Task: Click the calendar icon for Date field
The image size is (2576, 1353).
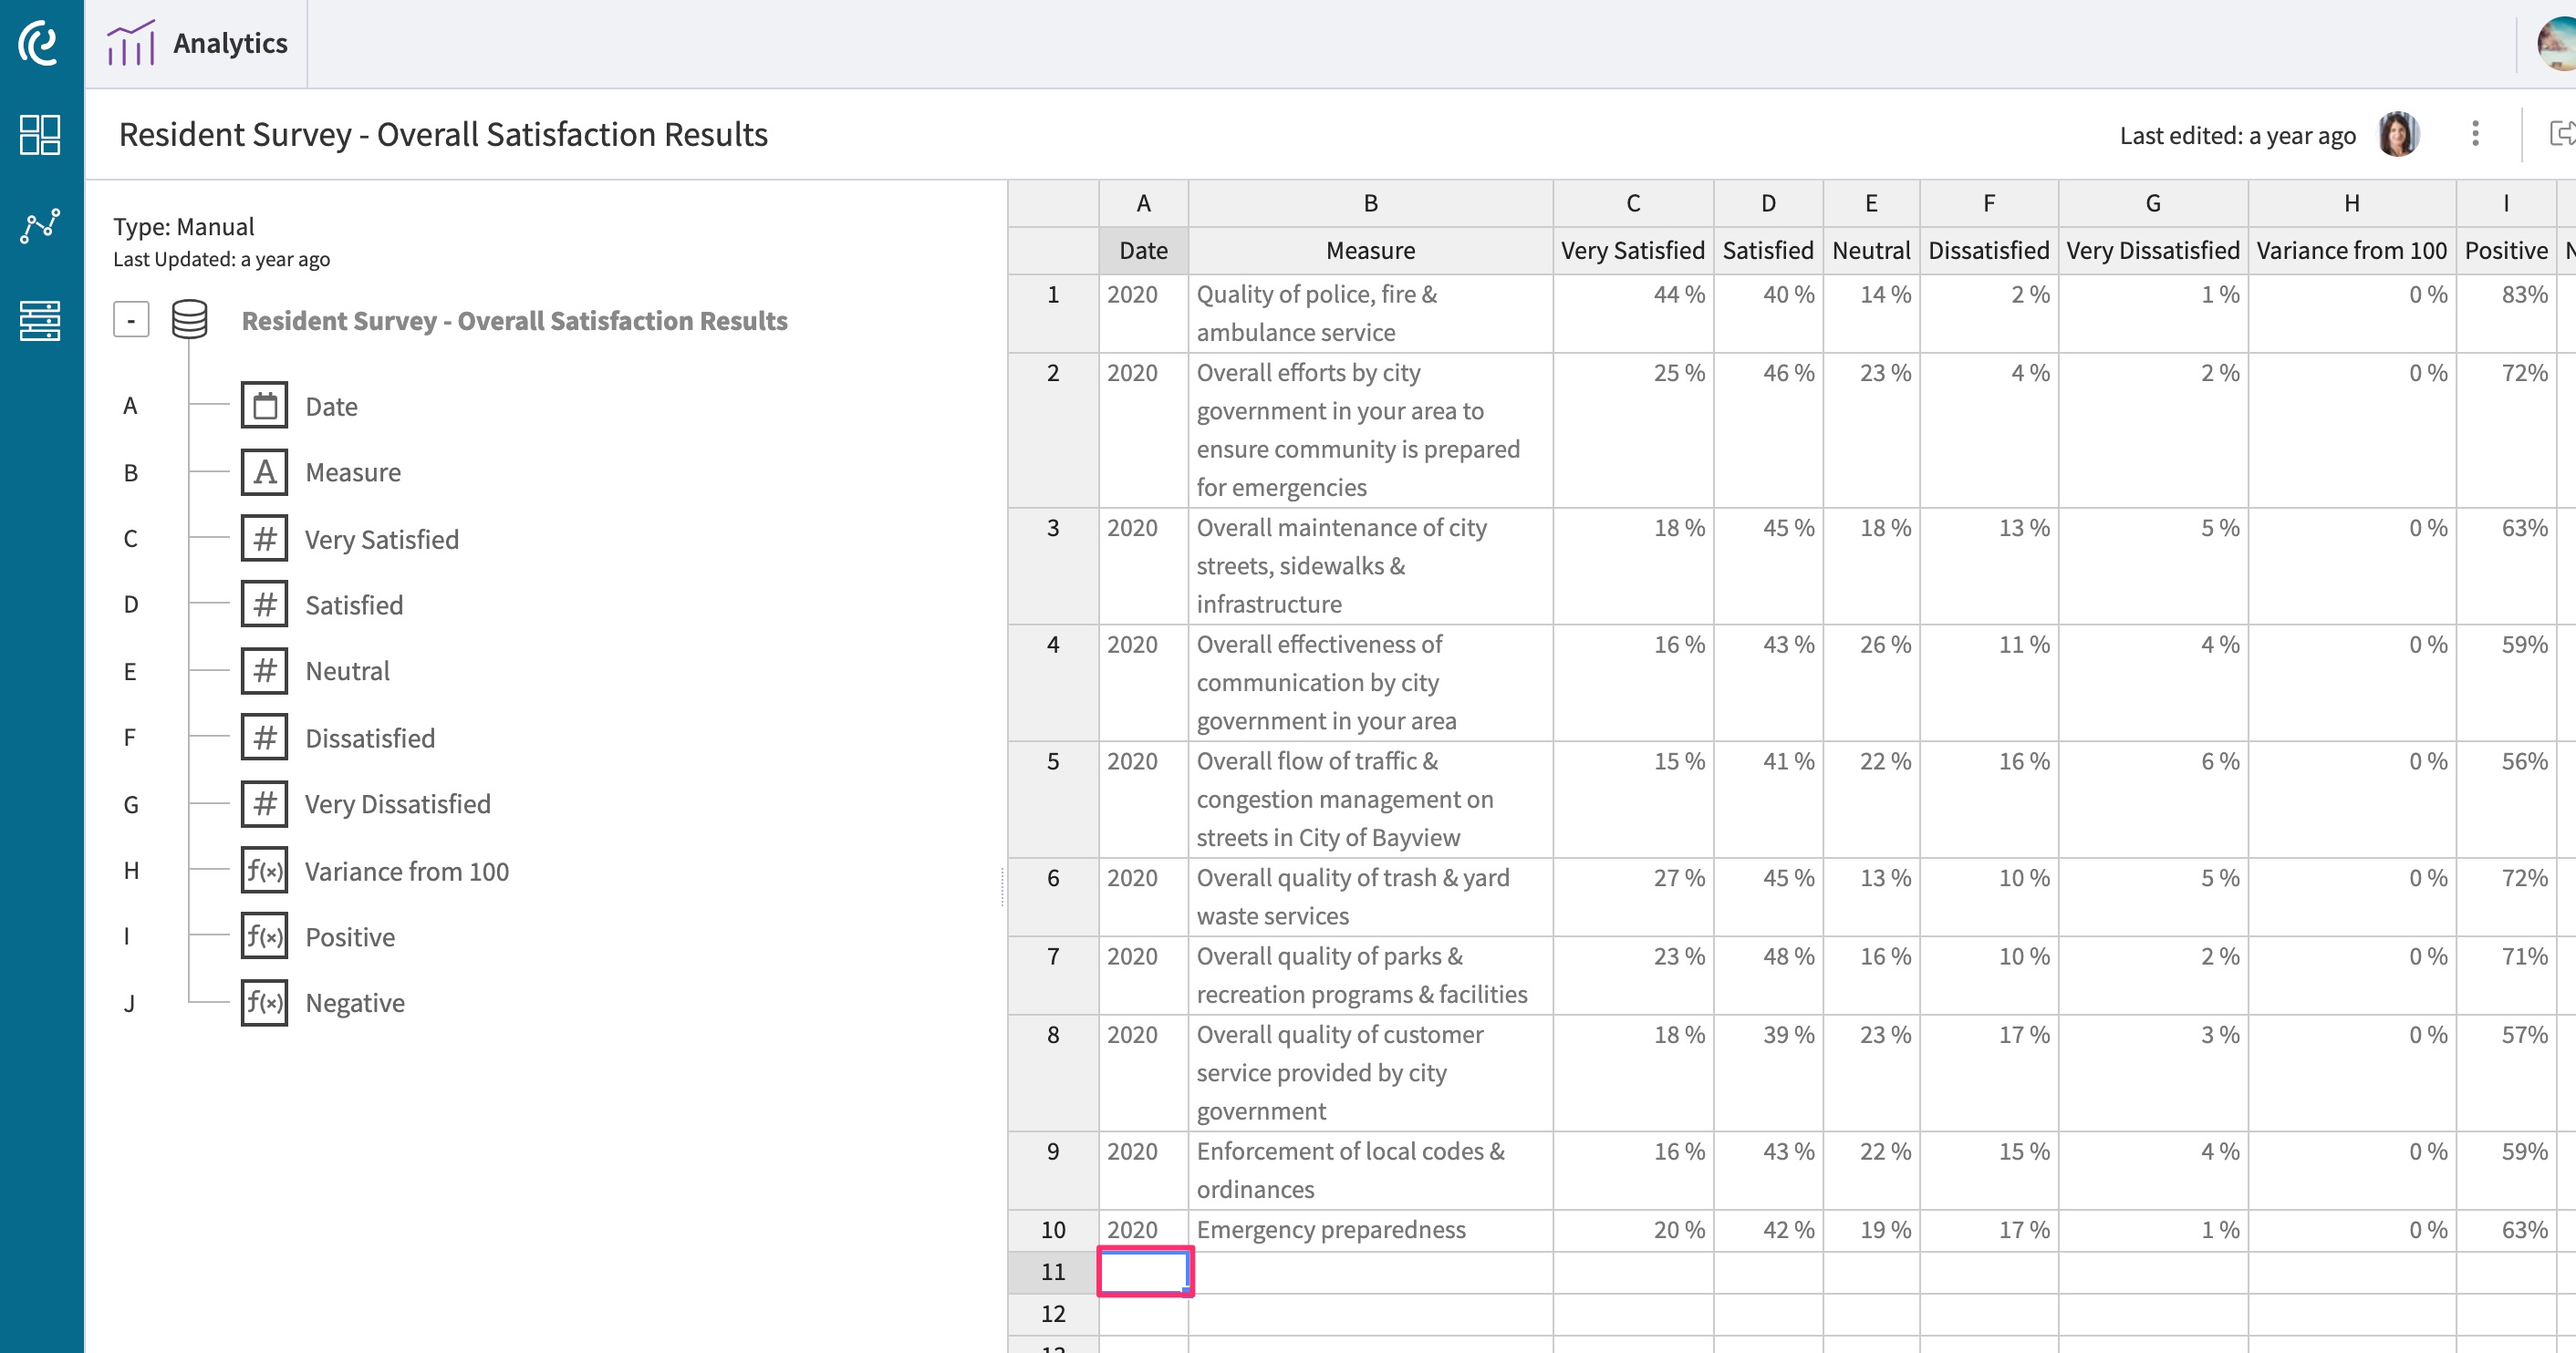Action: 264,406
